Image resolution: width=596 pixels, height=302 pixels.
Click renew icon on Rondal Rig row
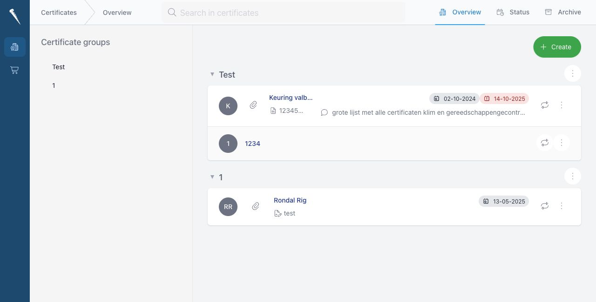pos(545,205)
